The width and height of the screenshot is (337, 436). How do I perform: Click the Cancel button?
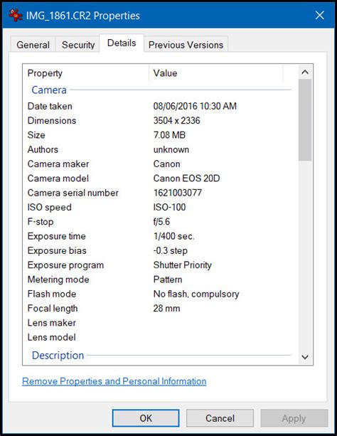point(220,418)
